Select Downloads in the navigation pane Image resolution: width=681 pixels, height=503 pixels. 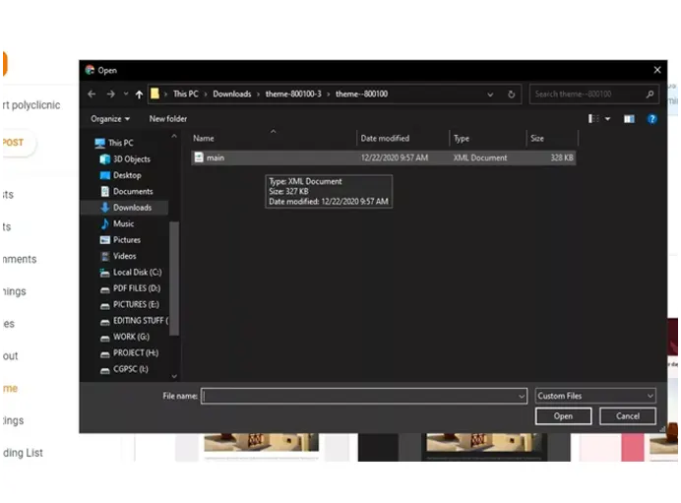[x=132, y=208]
